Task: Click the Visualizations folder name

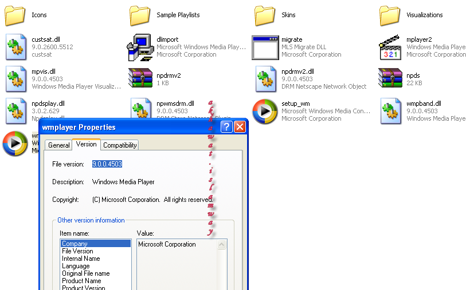Action: [x=424, y=15]
